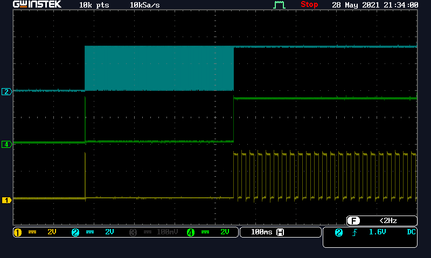Click channel 4 scale 2V
The height and width of the screenshot is (258, 431).
225,232
